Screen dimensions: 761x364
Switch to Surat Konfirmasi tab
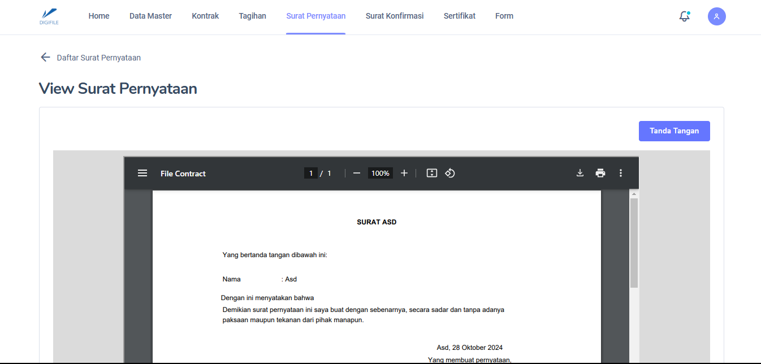click(x=395, y=16)
